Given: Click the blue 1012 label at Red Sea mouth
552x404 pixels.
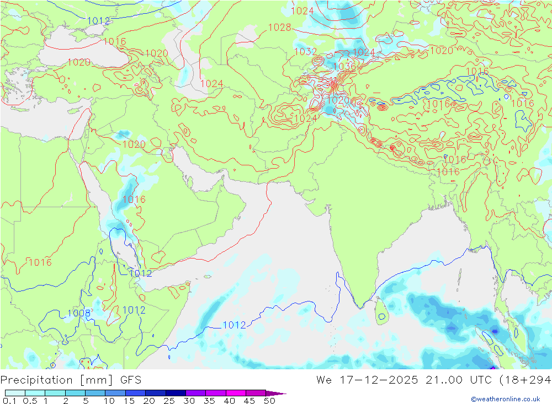Looking at the screenshot, I should click(x=140, y=273).
